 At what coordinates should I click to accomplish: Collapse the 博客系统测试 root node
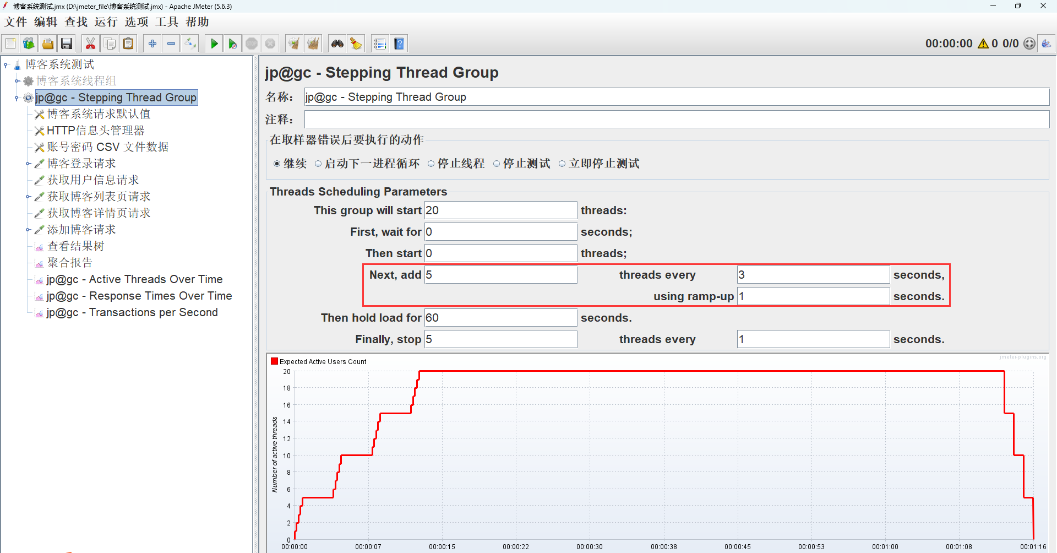coord(6,65)
